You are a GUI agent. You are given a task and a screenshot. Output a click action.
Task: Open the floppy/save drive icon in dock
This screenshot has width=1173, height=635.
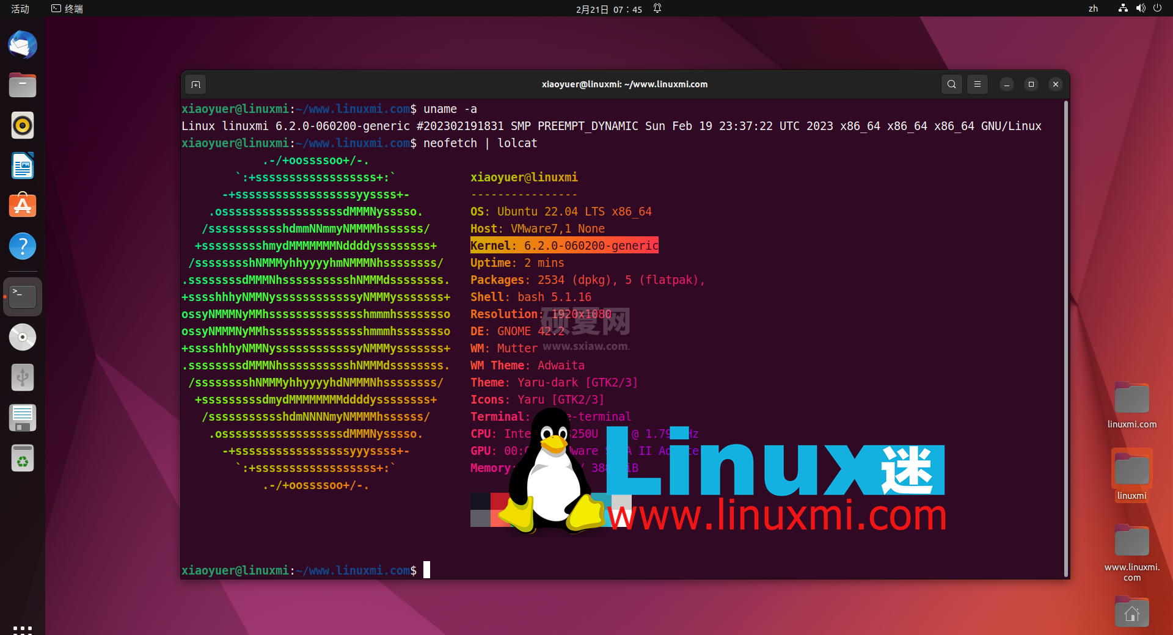pyautogui.click(x=23, y=418)
